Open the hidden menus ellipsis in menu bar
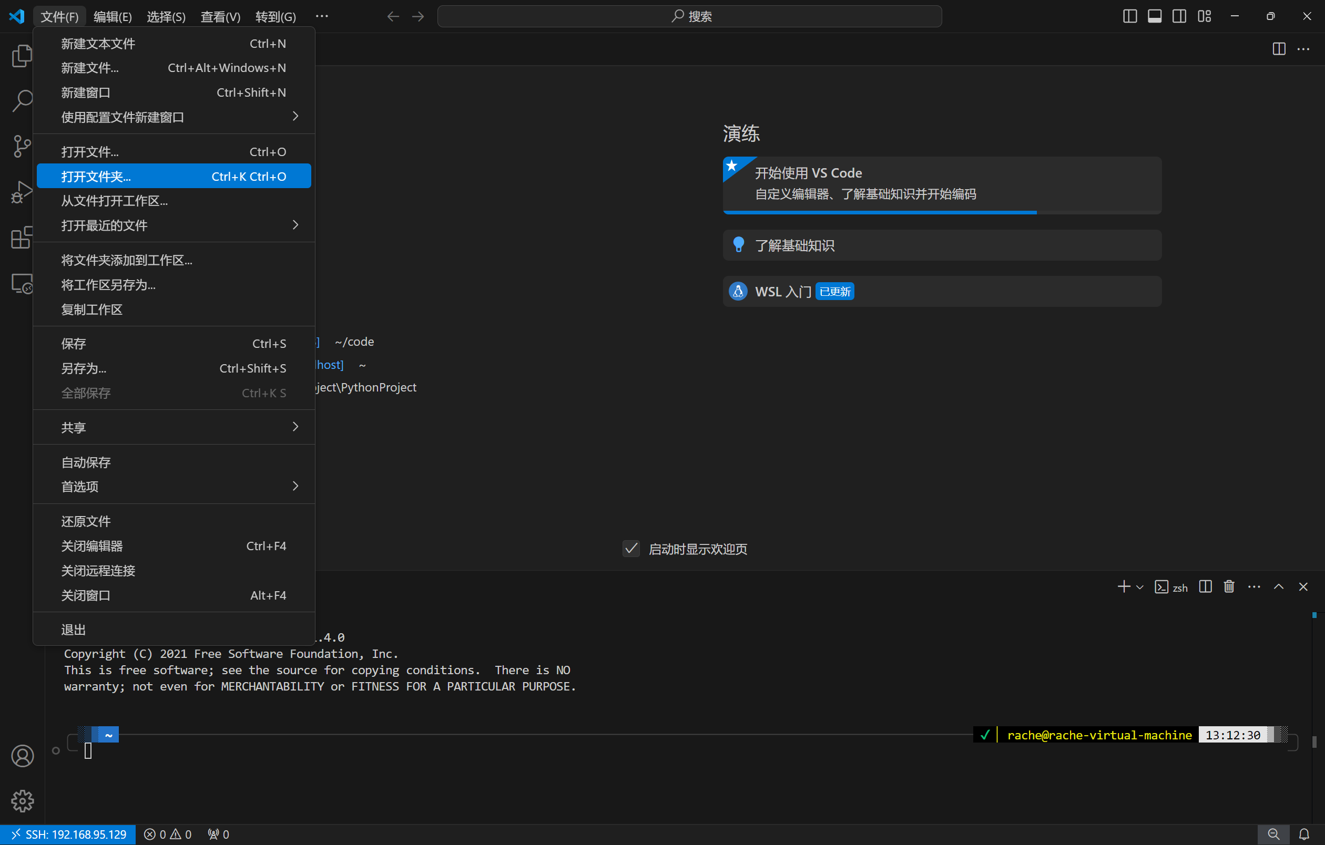 click(x=322, y=16)
